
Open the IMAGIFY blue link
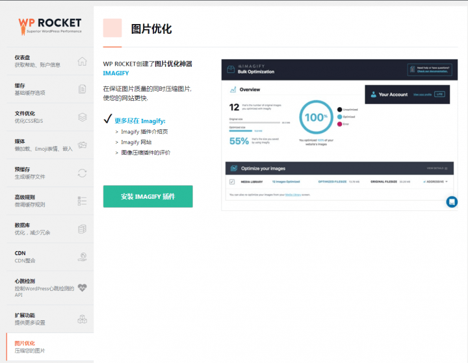pos(116,73)
